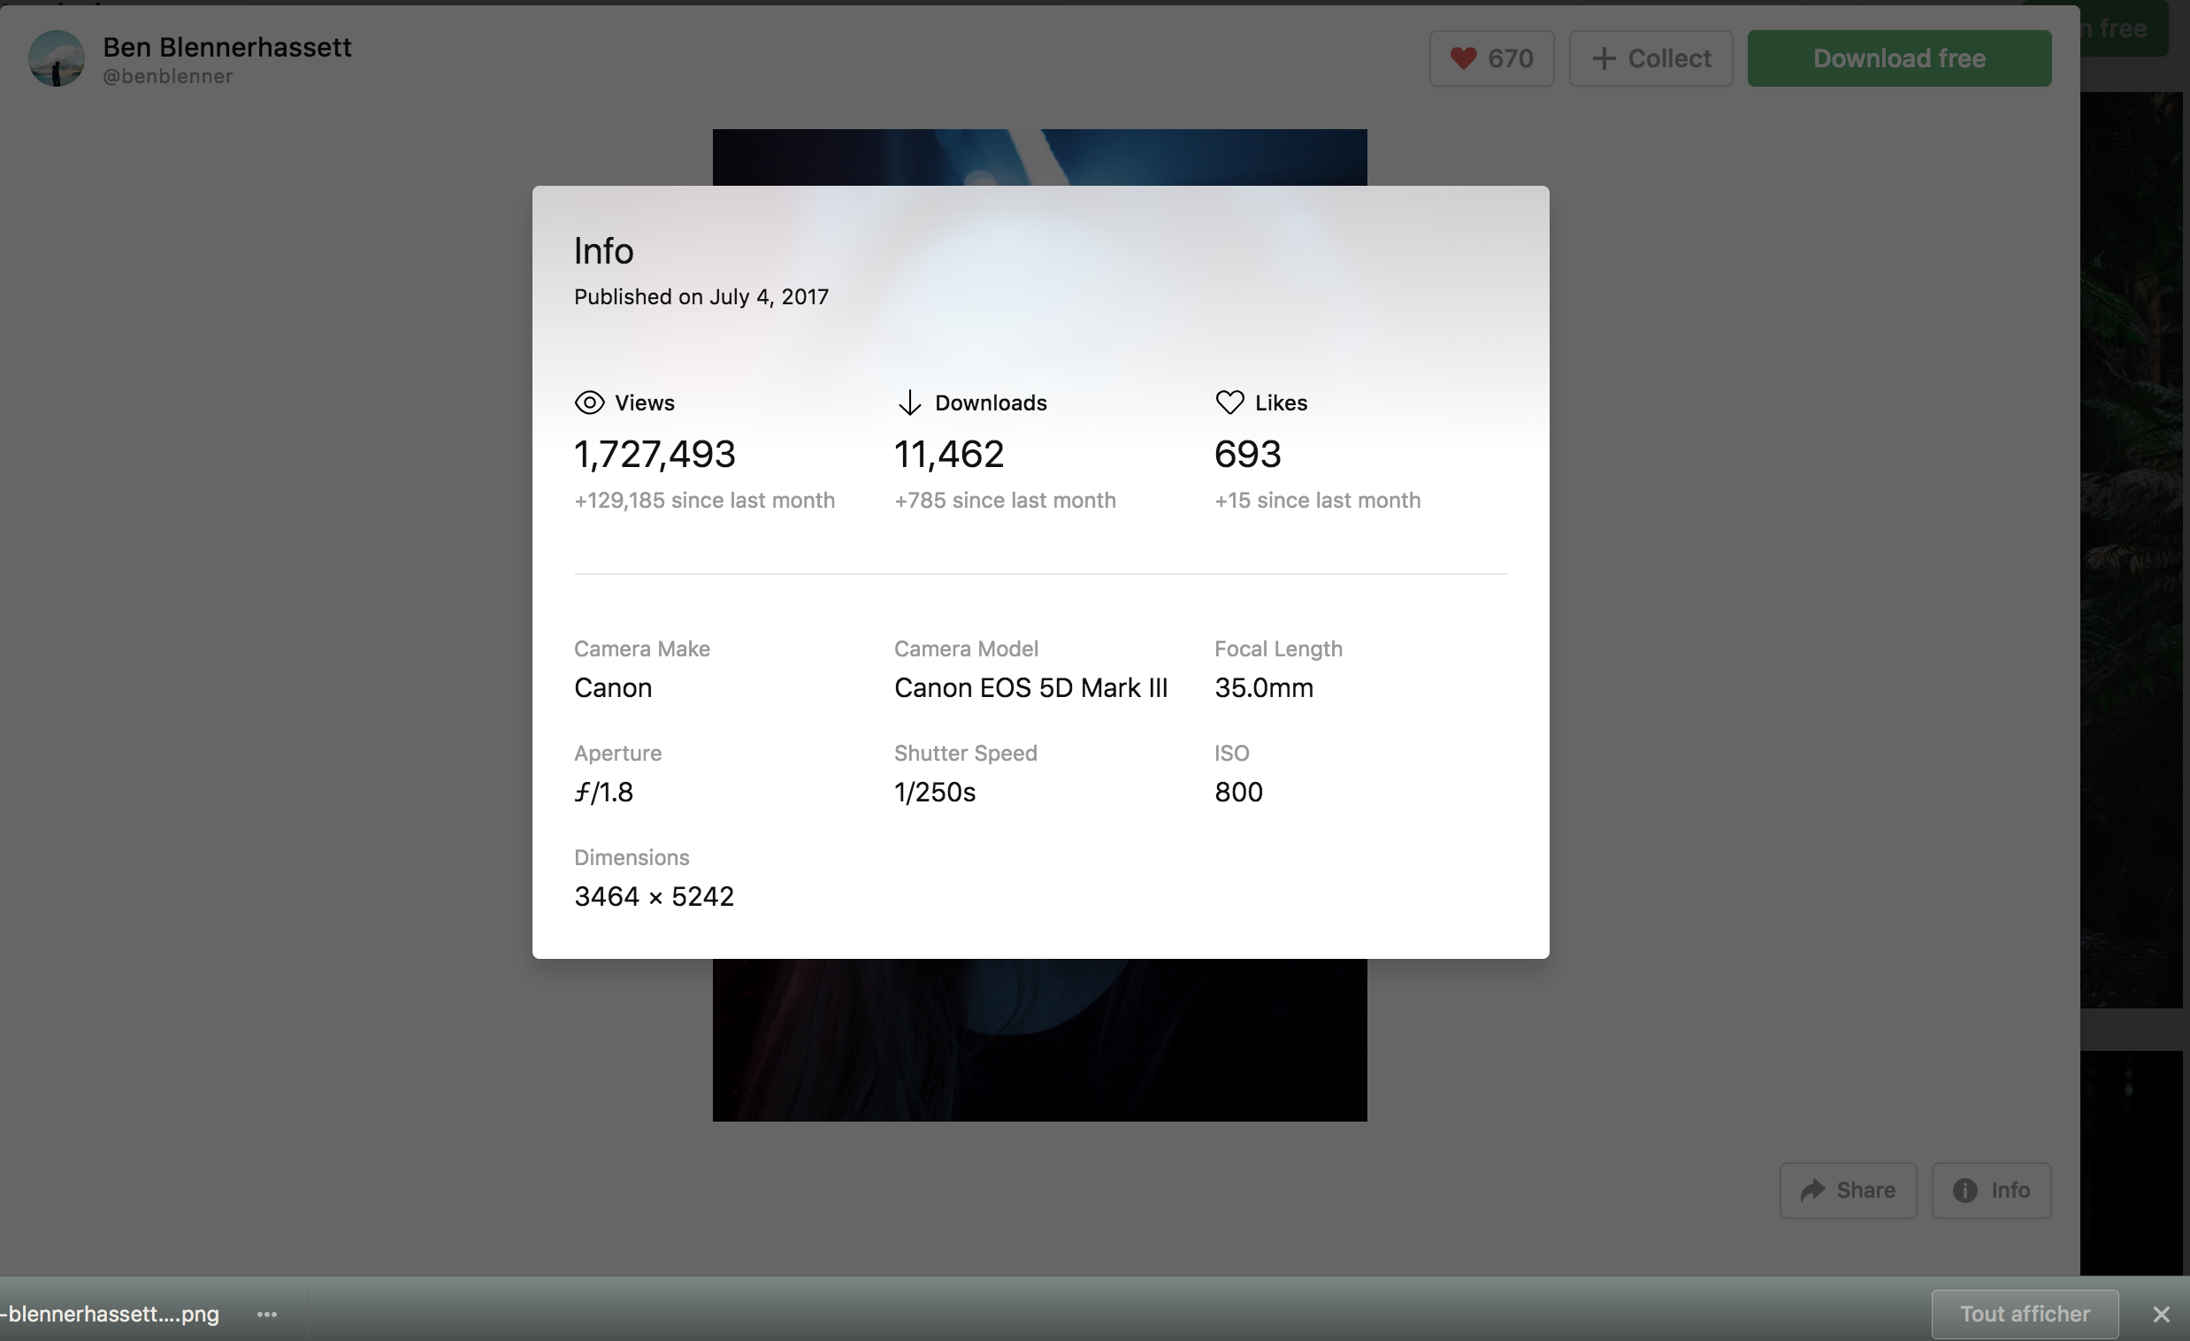Click the Views eye icon

click(589, 402)
